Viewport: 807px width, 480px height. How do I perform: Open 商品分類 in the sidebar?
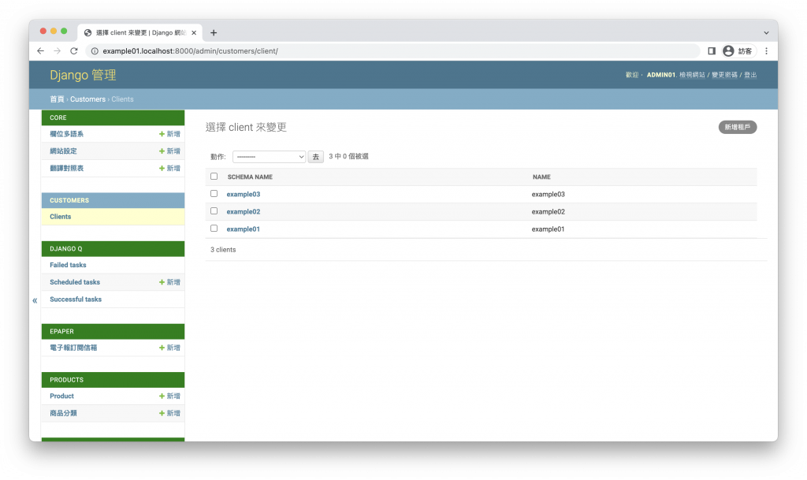[x=63, y=413]
